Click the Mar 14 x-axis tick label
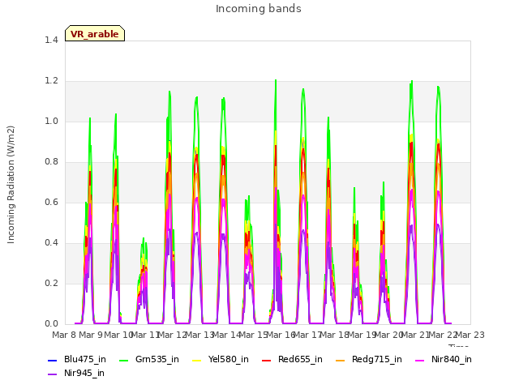Screen dimensions: 519x389 [x=226, y=335]
